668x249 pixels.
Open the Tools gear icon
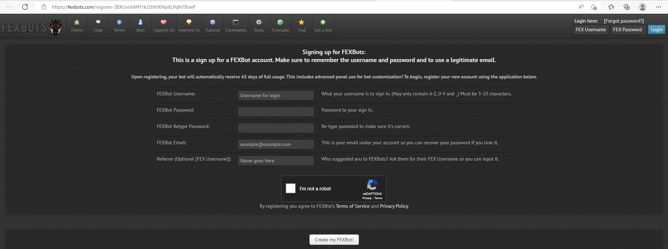tap(259, 22)
